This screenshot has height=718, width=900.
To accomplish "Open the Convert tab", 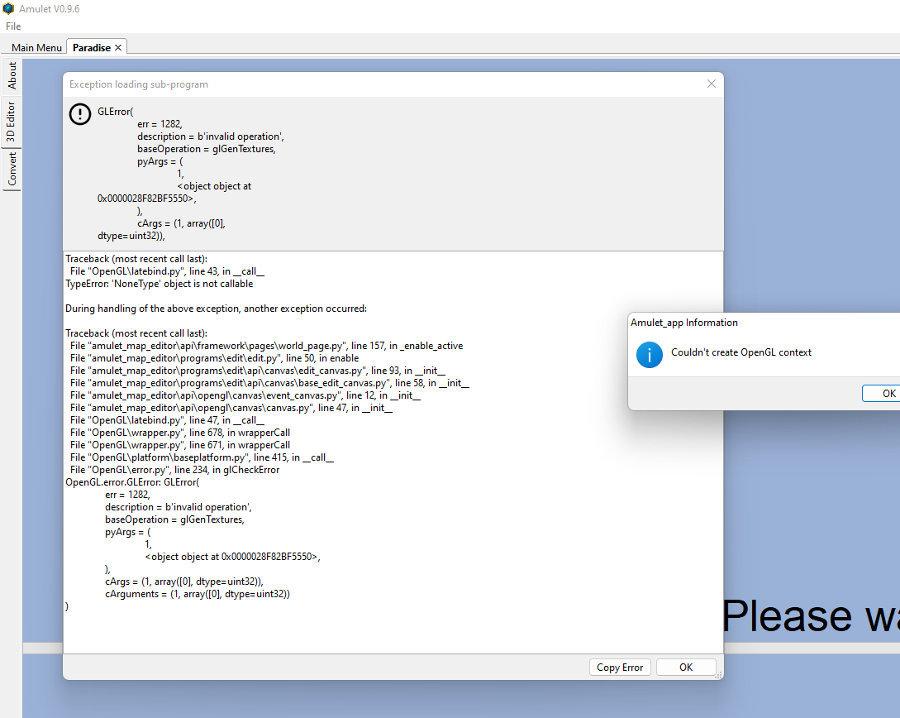I will [x=12, y=166].
